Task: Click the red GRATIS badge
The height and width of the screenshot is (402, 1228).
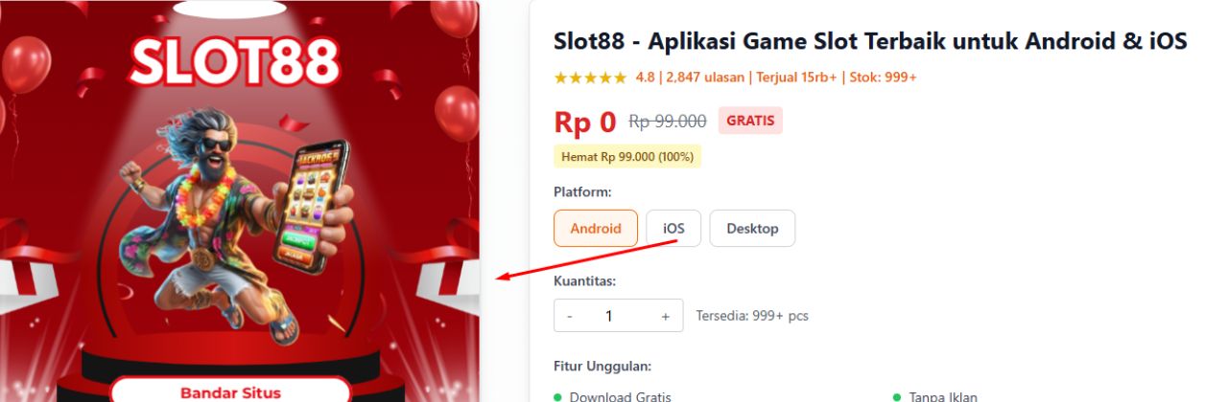Action: tap(750, 121)
